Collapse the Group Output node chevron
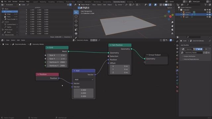The image size is (212, 119). (x=147, y=55)
